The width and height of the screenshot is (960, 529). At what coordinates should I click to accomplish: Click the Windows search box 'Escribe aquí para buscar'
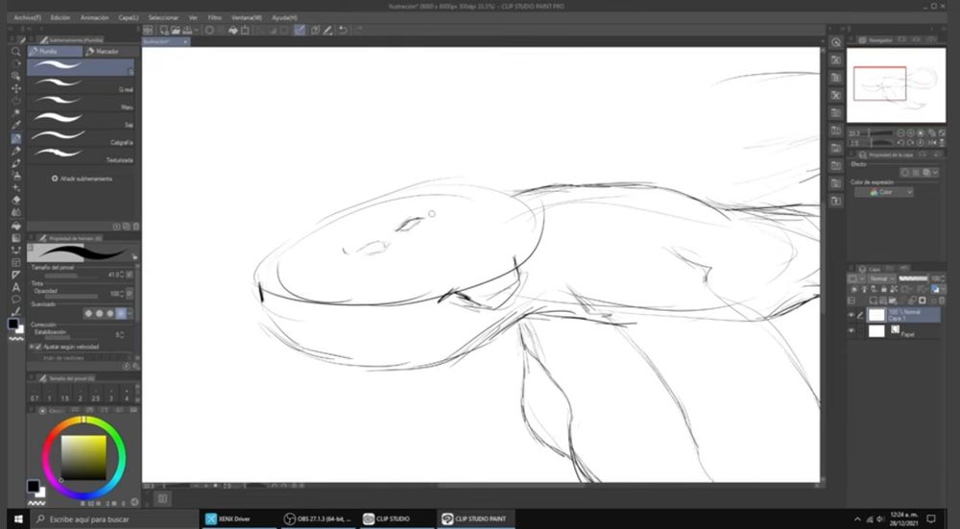coord(114,519)
